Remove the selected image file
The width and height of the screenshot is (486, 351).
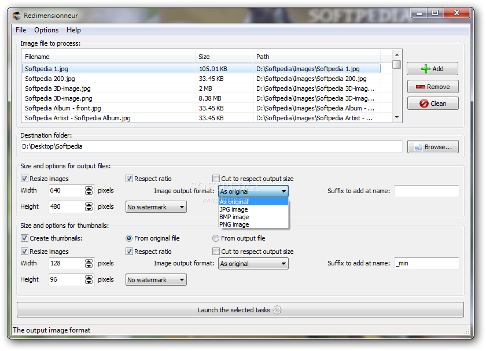click(433, 87)
